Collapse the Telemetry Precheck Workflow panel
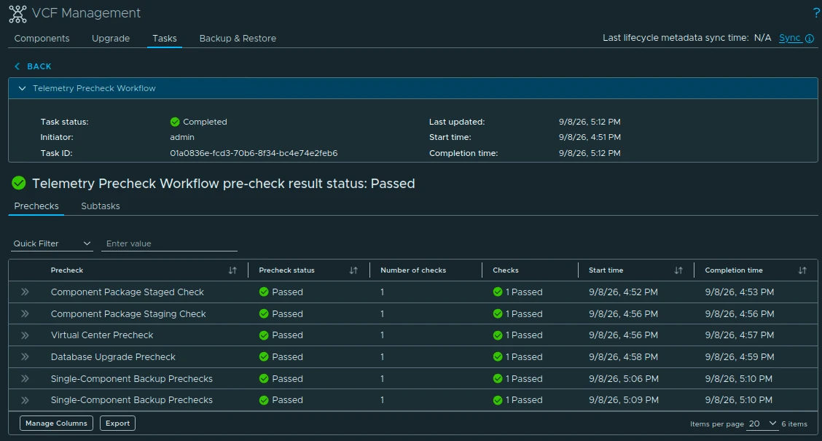The height and width of the screenshot is (441, 822). (x=22, y=89)
